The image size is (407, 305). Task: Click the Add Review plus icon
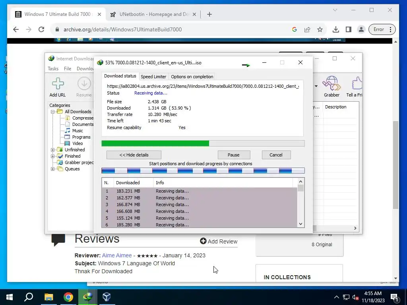203,241
